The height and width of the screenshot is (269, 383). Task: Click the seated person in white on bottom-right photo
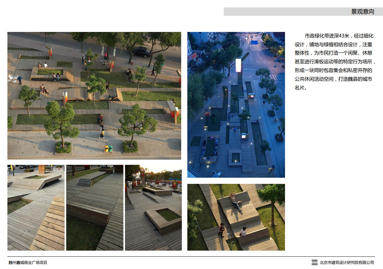[243, 232]
